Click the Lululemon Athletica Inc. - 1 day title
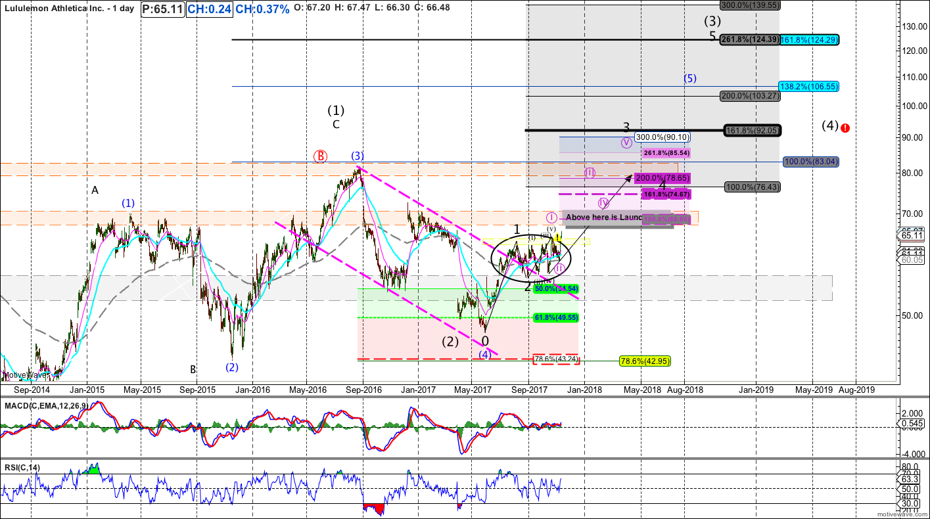Image resolution: width=930 pixels, height=519 pixels. pos(69,10)
